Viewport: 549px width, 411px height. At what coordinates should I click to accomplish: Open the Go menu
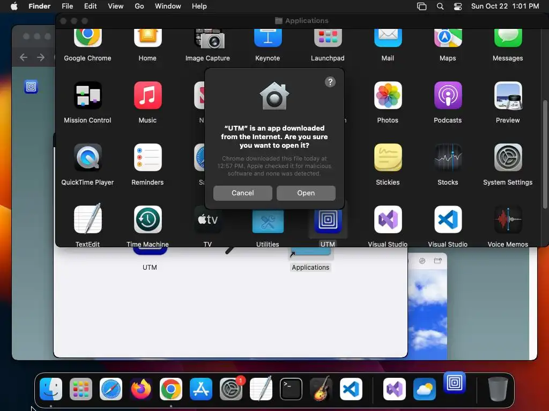pos(139,6)
